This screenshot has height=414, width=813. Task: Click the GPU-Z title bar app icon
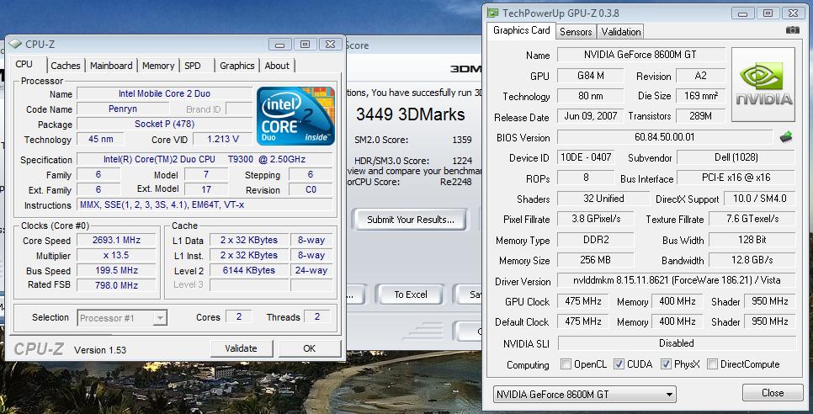492,13
